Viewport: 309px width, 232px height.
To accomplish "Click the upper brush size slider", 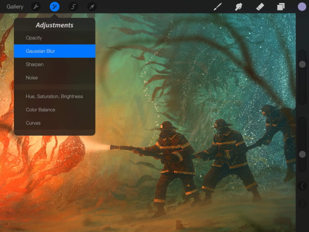I will 302,64.
